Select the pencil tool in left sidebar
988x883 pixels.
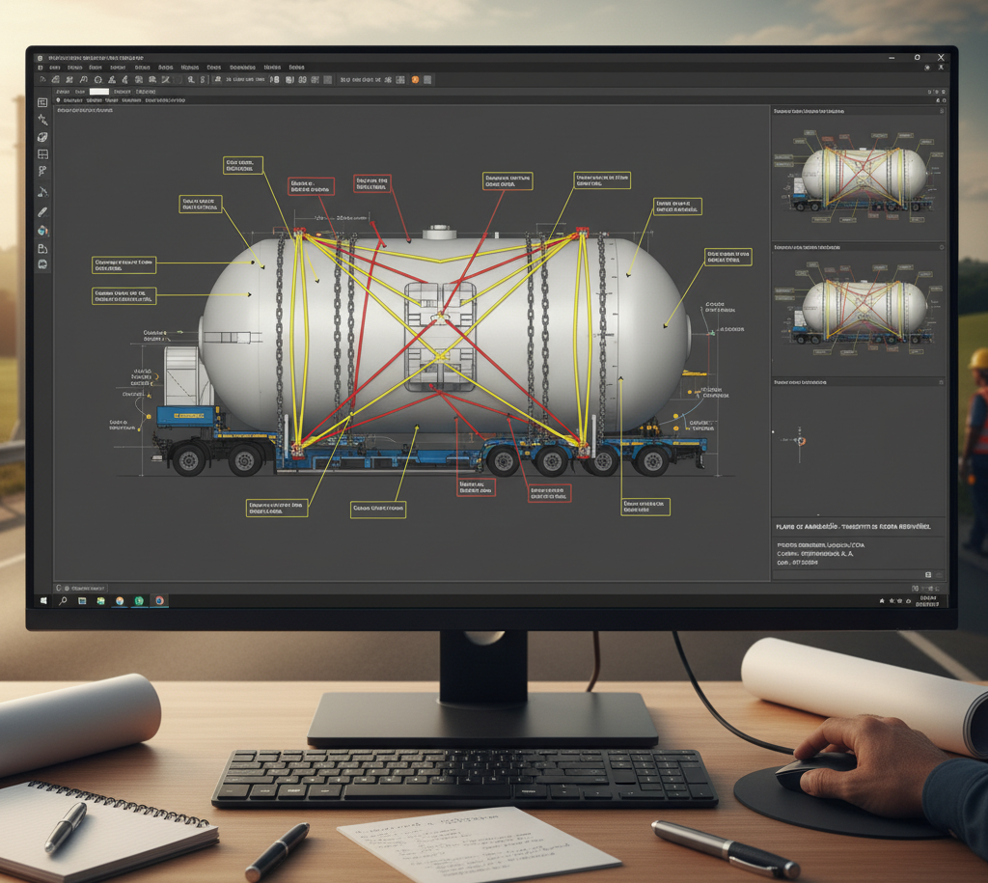(42, 211)
